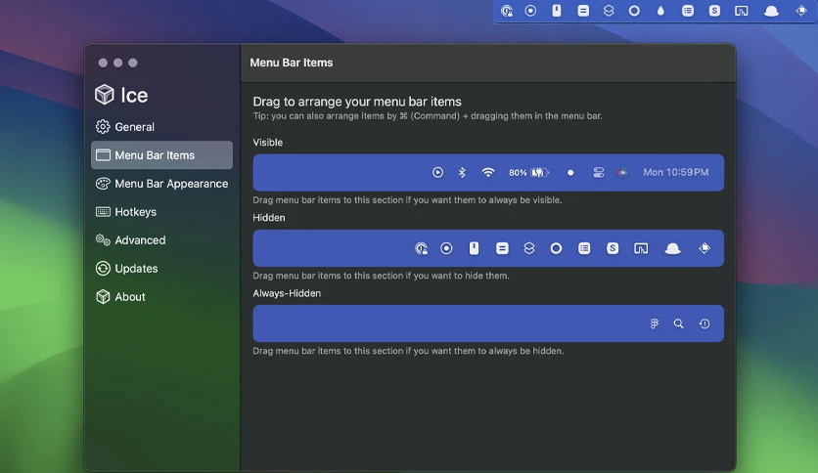
Task: Select the stacked layers icon in Hidden section
Action: click(529, 248)
